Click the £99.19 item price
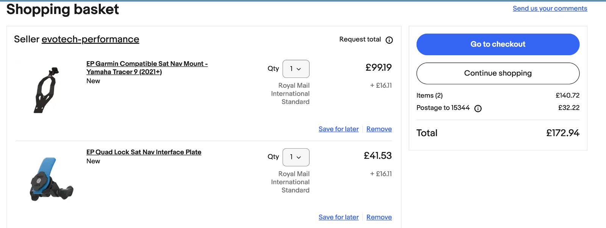The width and height of the screenshot is (606, 228). coord(378,67)
